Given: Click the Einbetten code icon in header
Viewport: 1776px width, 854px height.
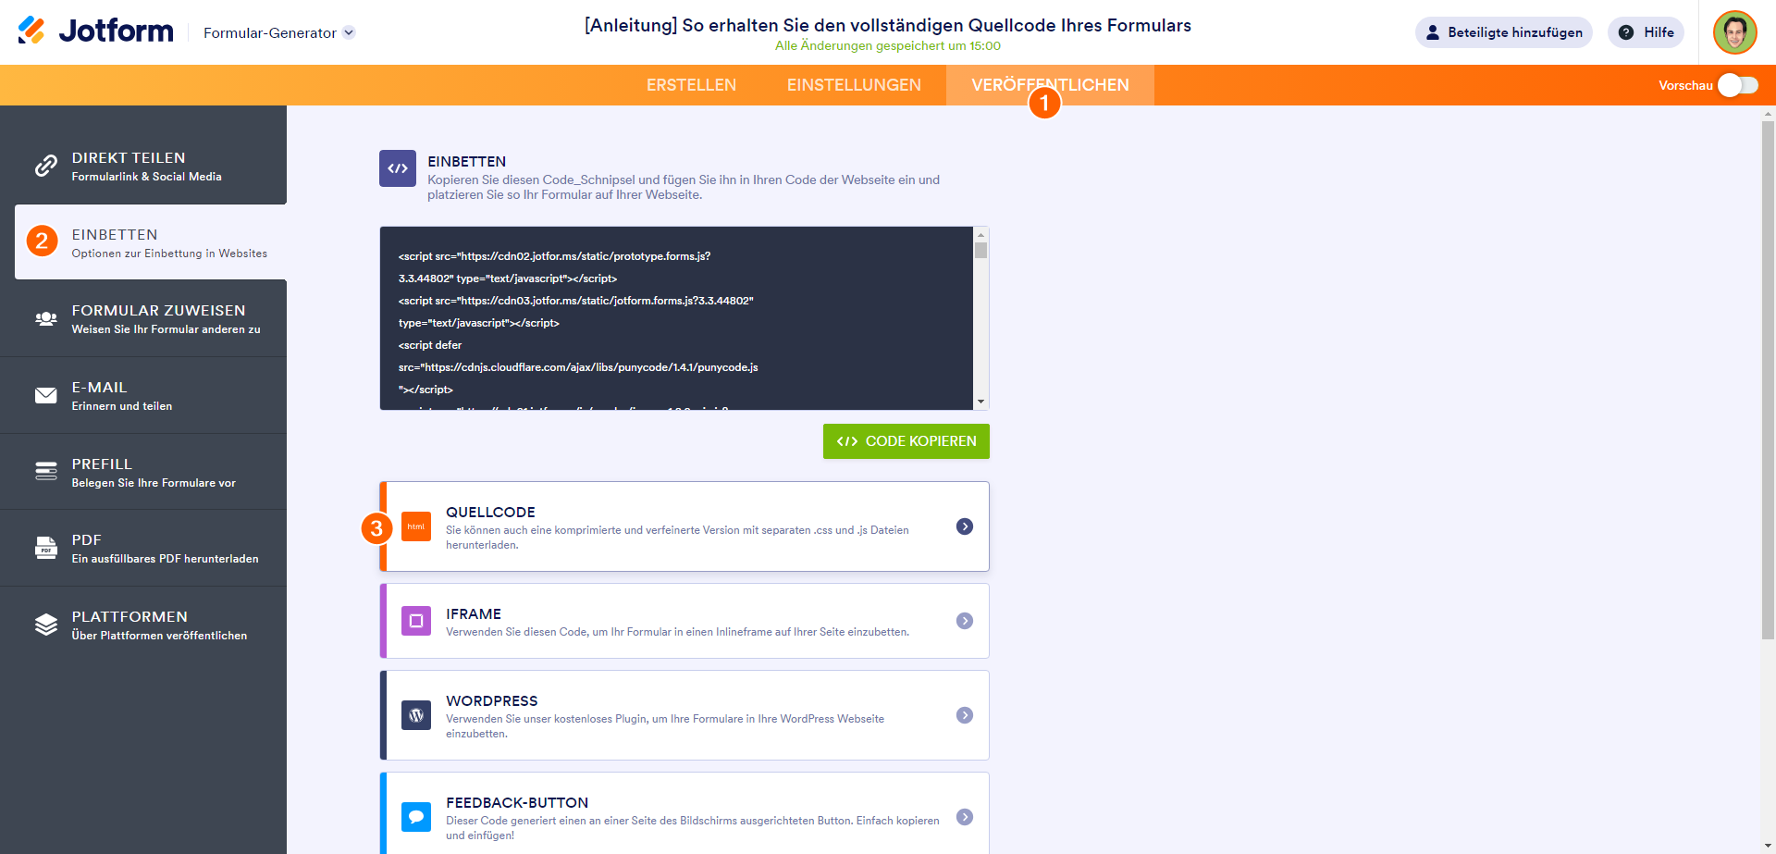Looking at the screenshot, I should coord(398,168).
